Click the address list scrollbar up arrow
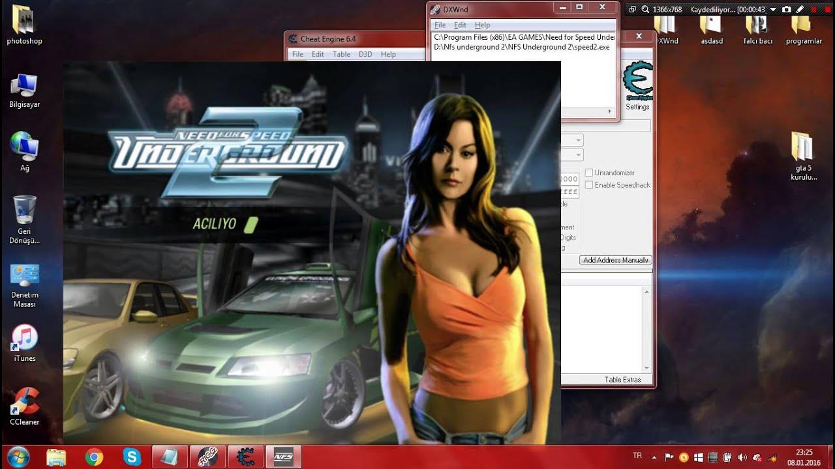The image size is (835, 469). pyautogui.click(x=646, y=292)
